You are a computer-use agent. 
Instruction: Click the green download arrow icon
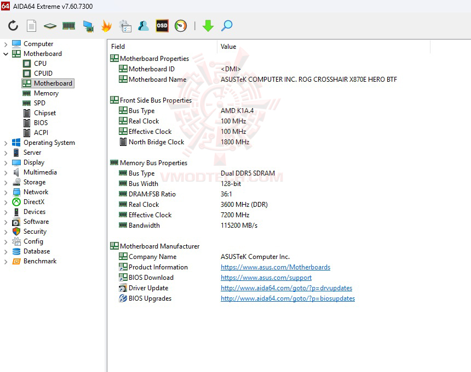pos(208,26)
